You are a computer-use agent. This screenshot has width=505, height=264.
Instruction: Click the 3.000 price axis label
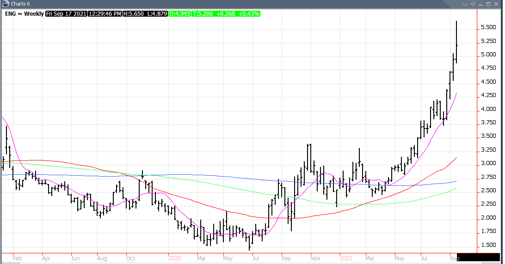click(488, 163)
